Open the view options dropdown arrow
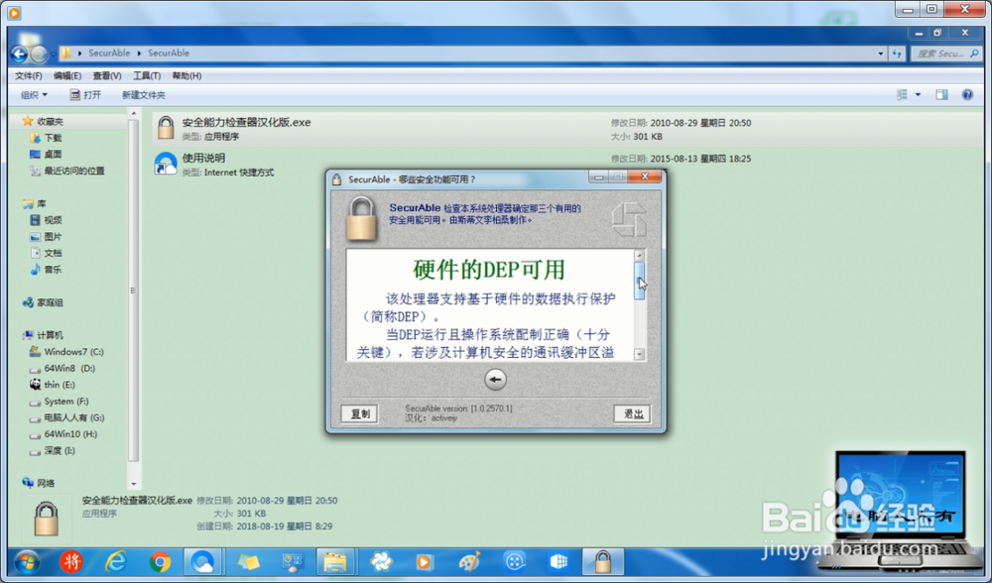This screenshot has height=583, width=992. click(x=918, y=95)
